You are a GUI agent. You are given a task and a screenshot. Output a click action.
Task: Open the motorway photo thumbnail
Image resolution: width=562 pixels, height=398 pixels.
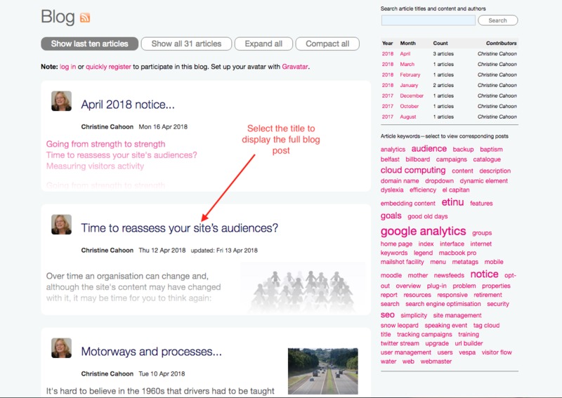(x=322, y=371)
